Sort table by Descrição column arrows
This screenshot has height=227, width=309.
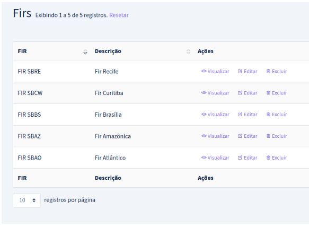(188, 51)
